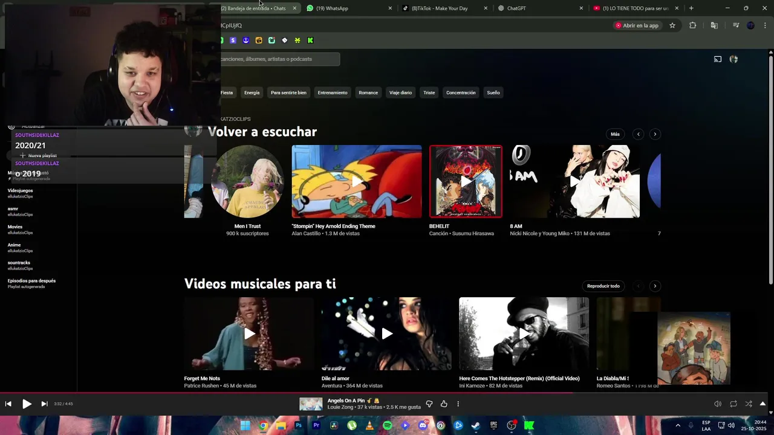
Task: Play the Dile al amor video
Action: coord(386,333)
